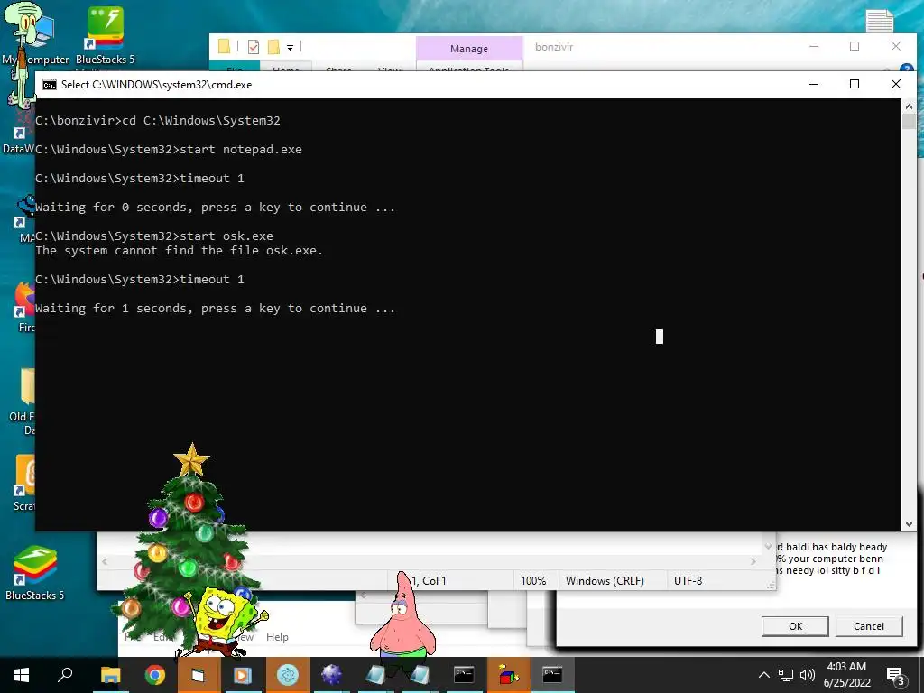Click the Properties checkmark icon in Explorer toolbar
The width and height of the screenshot is (924, 693).
254,47
